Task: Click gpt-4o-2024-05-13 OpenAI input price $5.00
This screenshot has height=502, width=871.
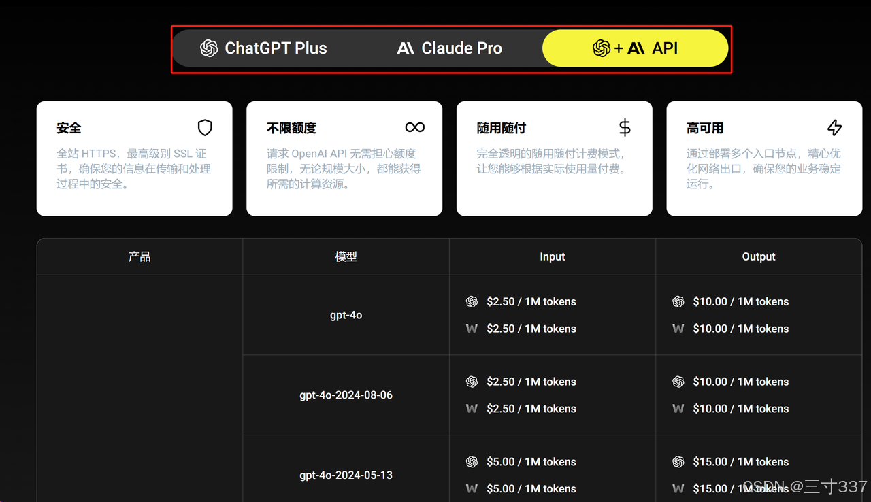Action: (x=531, y=462)
